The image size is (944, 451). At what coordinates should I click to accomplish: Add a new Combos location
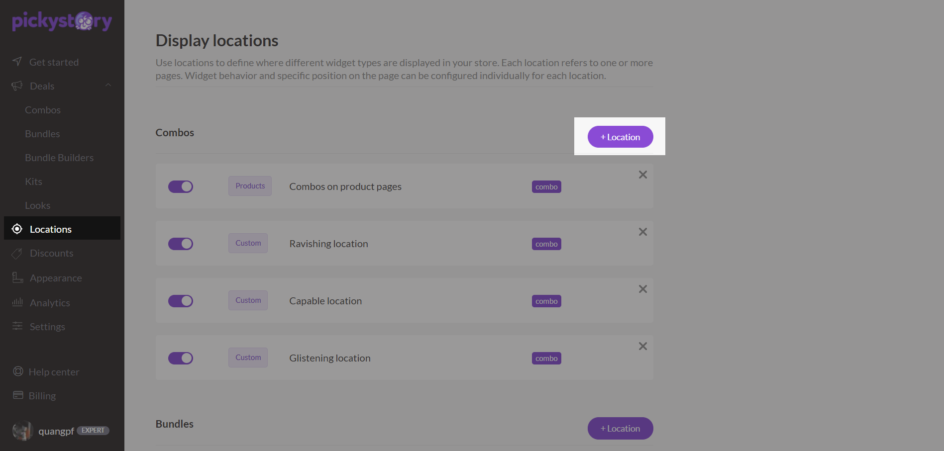click(620, 137)
